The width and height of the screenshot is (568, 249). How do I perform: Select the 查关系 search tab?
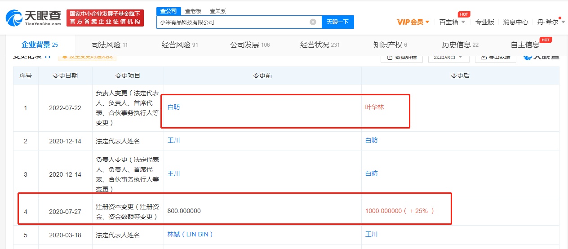218,11
